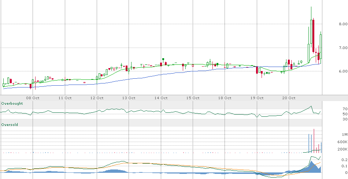Select the 08 Oct date label
Viewport: 348px width, 179px height.
point(33,98)
